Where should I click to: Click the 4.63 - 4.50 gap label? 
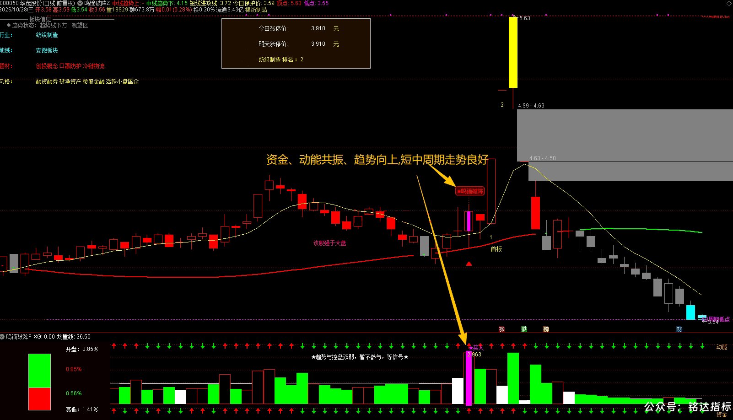(543, 158)
